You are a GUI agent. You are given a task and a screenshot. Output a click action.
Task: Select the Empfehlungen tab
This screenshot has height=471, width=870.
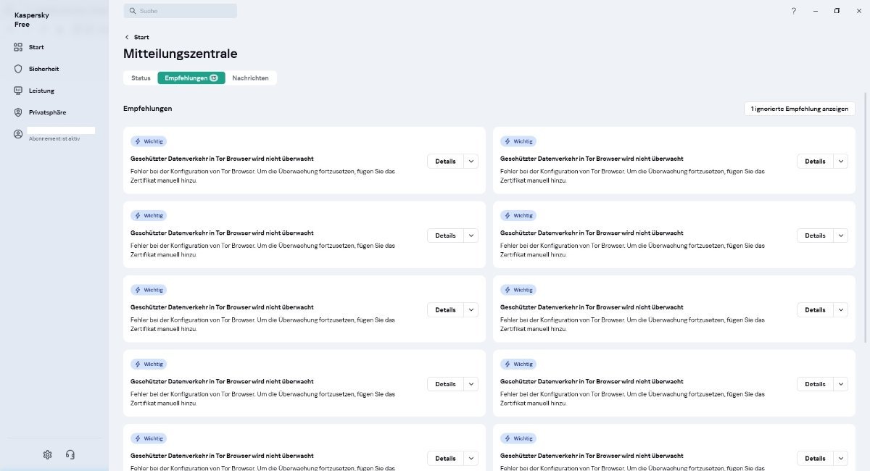pos(191,78)
